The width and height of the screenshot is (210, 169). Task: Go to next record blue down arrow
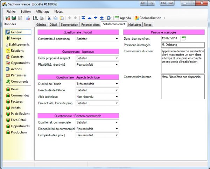(96, 18)
